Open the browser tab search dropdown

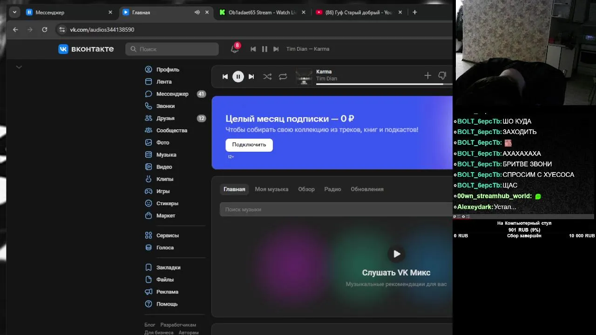[14, 13]
